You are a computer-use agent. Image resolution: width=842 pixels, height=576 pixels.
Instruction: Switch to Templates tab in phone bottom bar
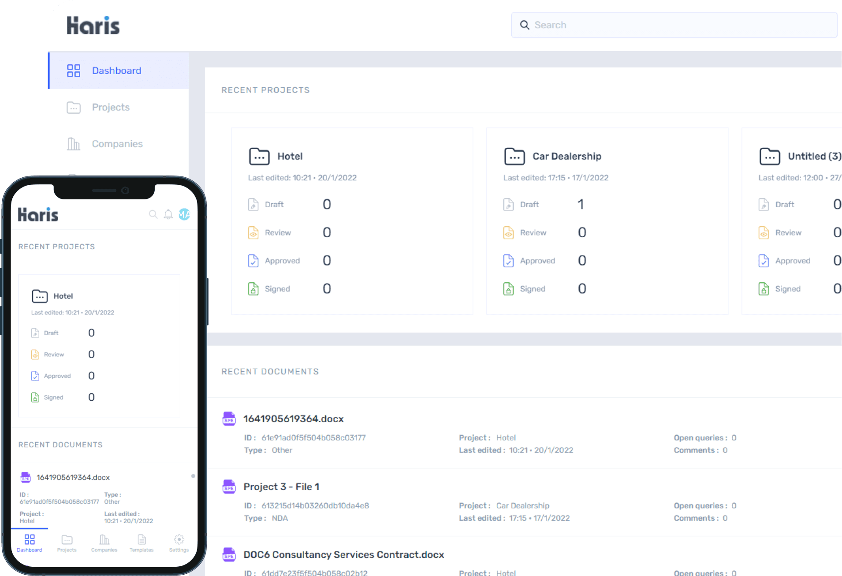click(142, 543)
